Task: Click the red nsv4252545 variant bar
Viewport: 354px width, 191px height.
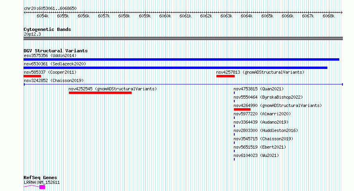Action: 100,93
